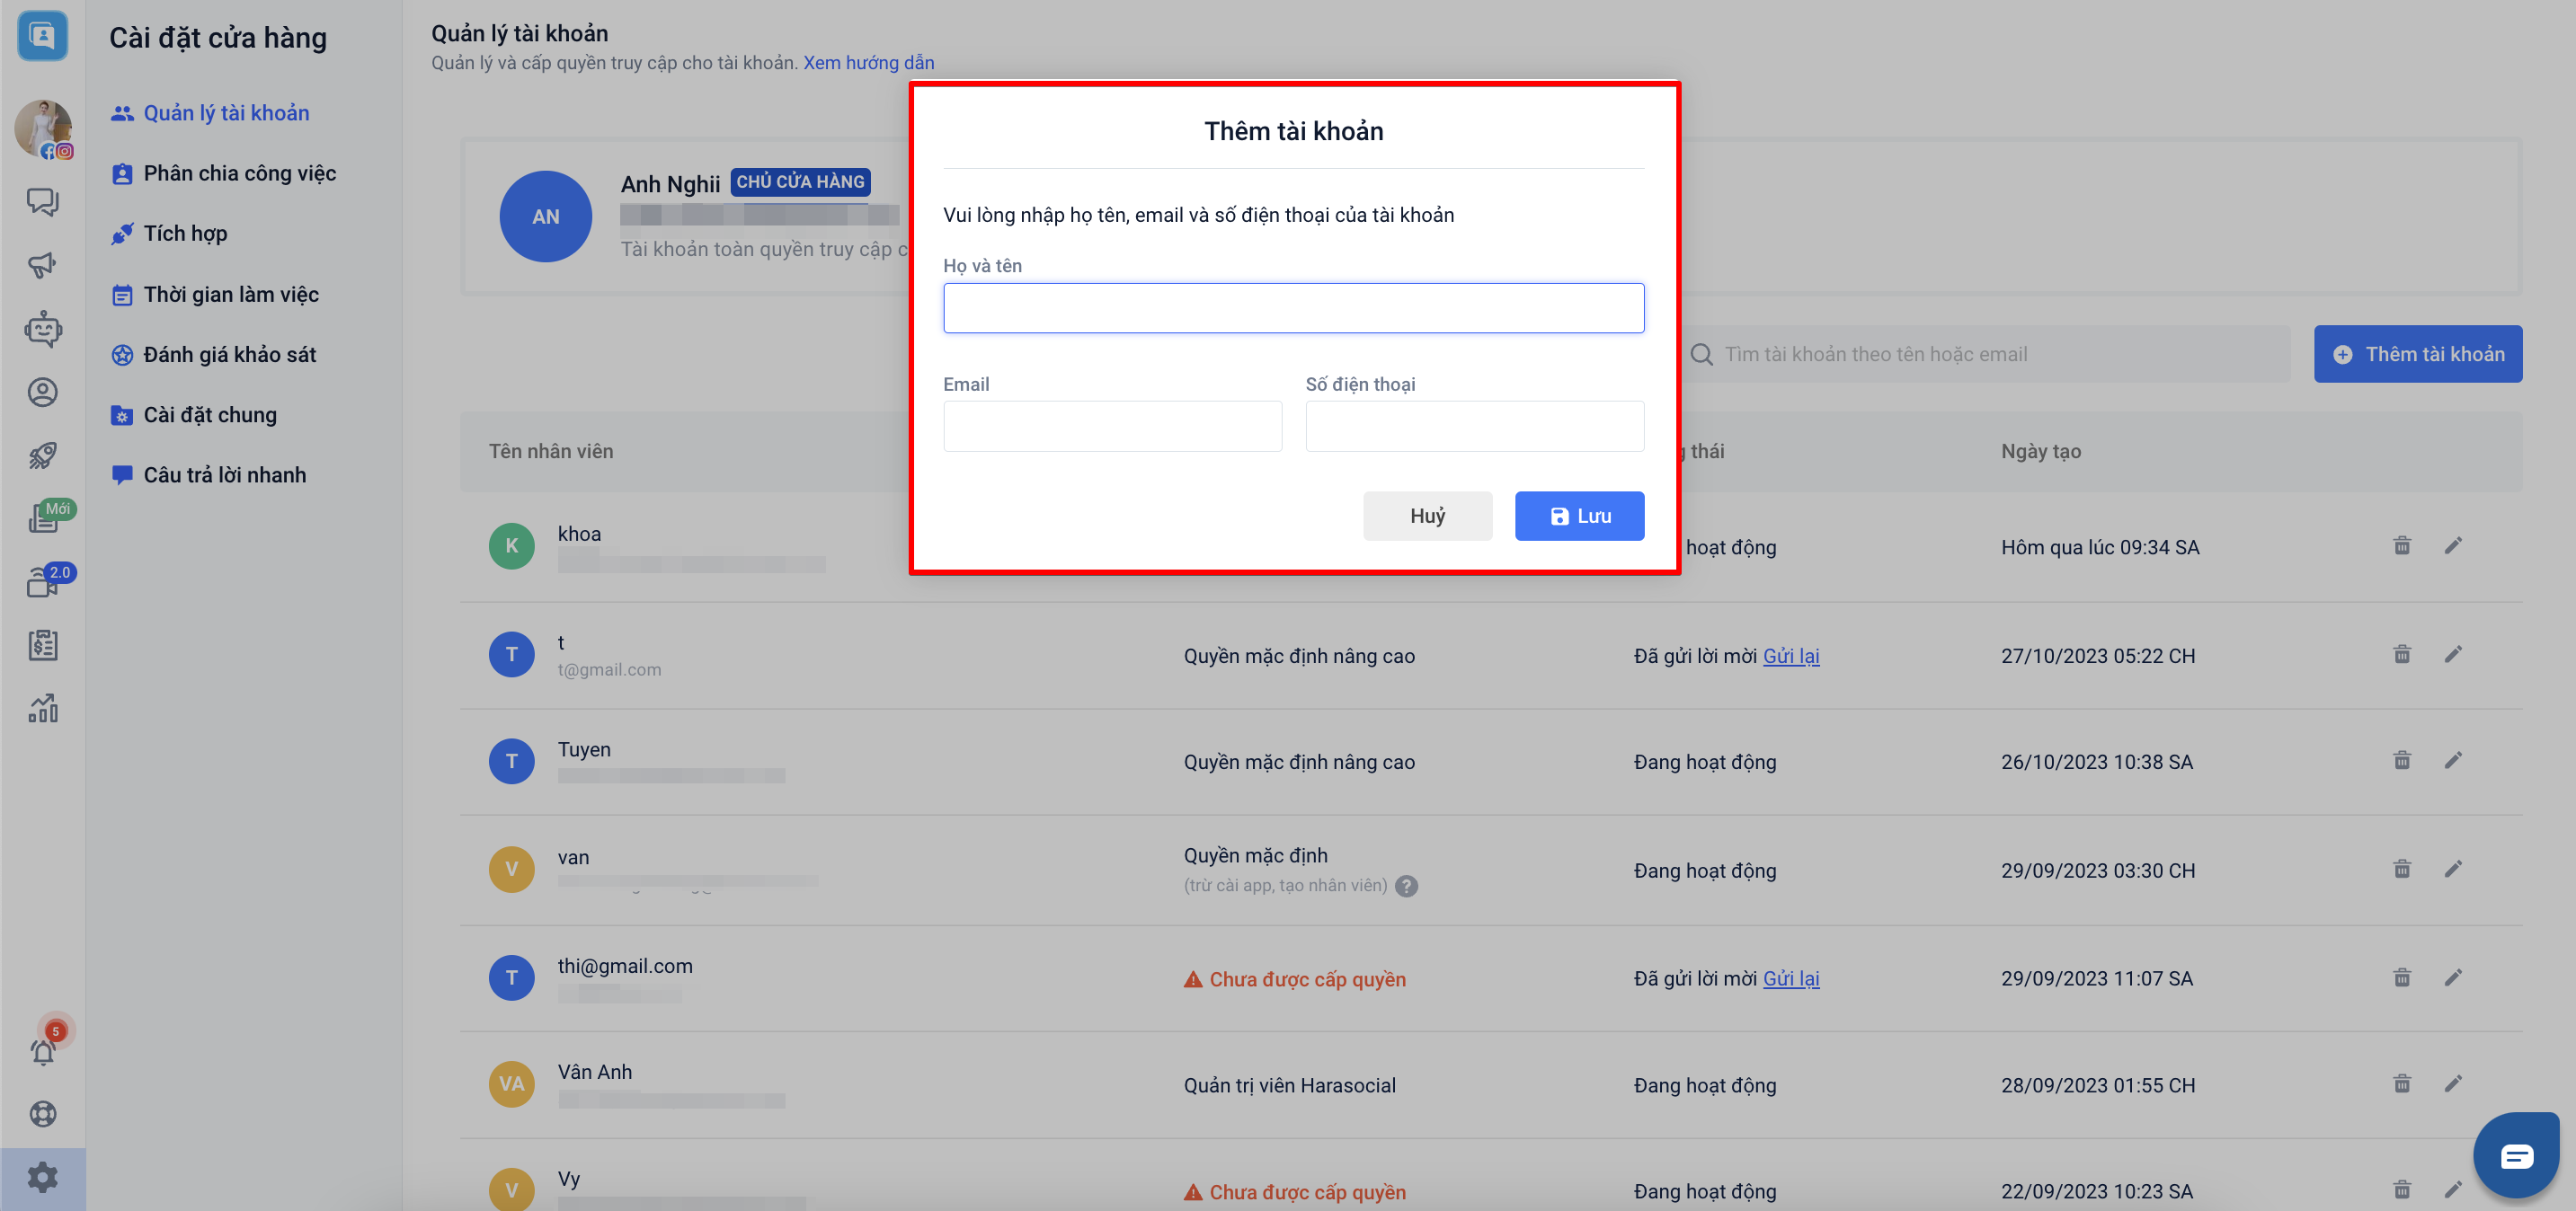The width and height of the screenshot is (2576, 1211).
Task: Open the chat conversations icon in sidebar
Action: [x=42, y=202]
